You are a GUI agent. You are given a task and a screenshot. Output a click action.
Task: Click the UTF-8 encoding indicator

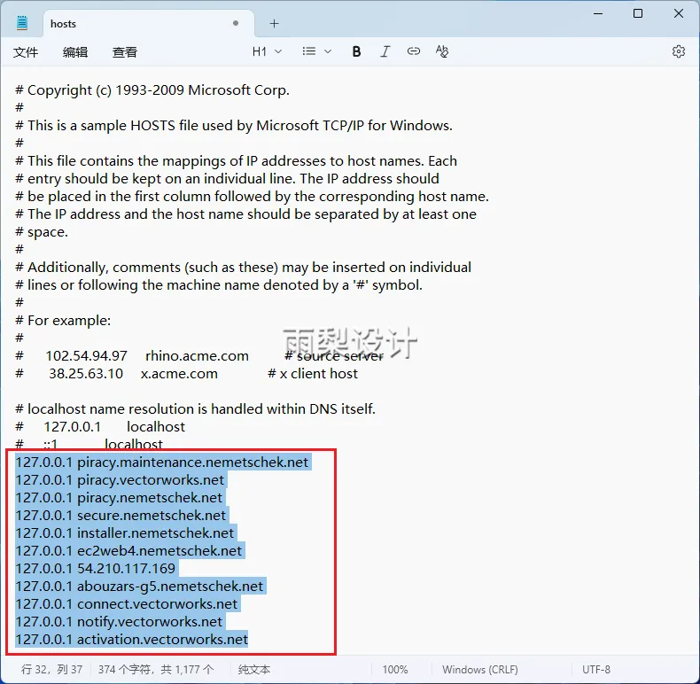click(596, 670)
